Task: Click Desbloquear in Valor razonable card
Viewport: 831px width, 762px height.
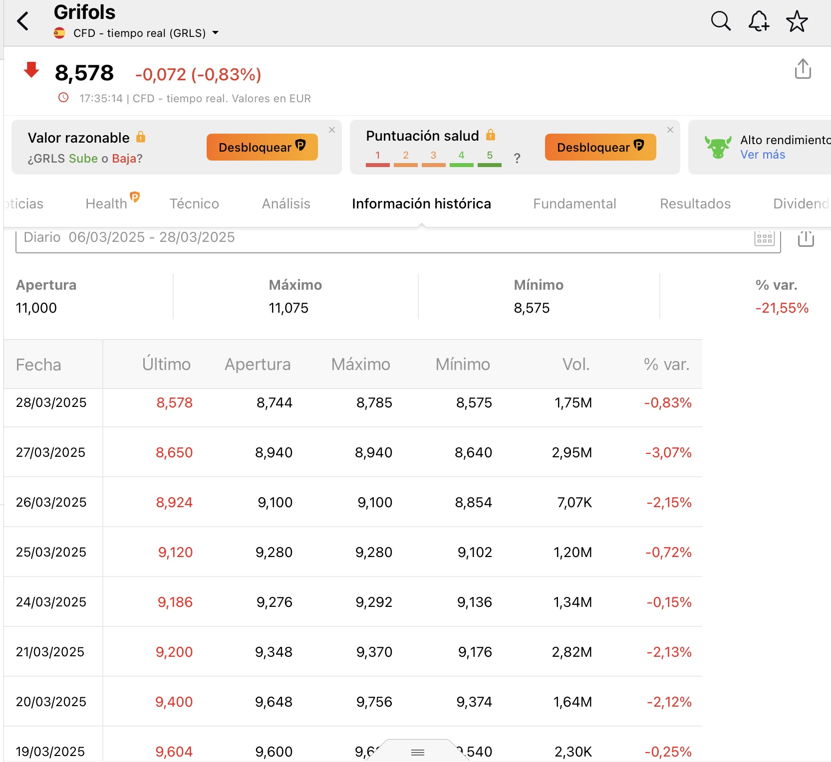Action: coord(262,147)
